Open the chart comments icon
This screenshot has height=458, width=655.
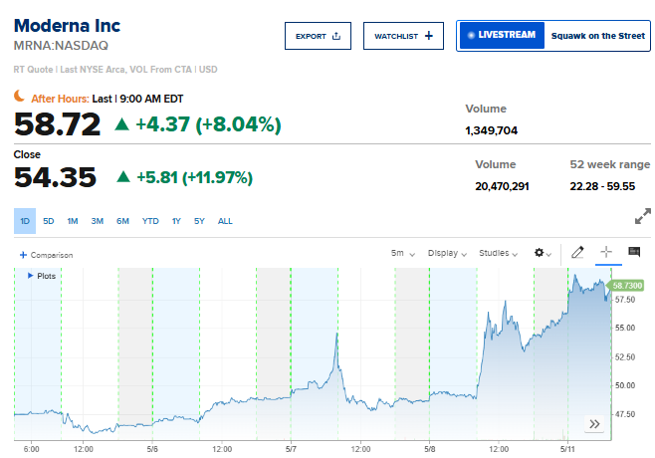[x=634, y=252]
